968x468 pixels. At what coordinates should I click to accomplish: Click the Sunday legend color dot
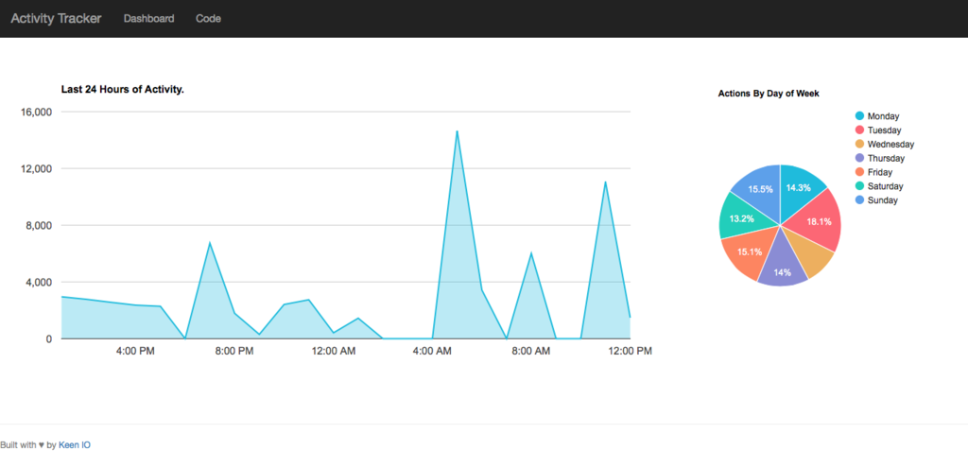click(859, 200)
